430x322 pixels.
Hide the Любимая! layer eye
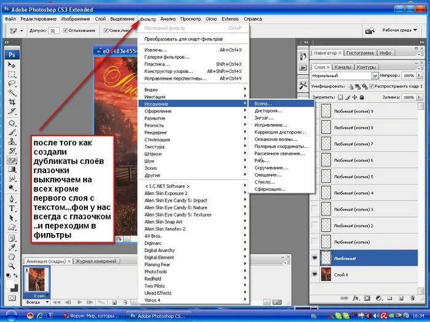coord(315,258)
